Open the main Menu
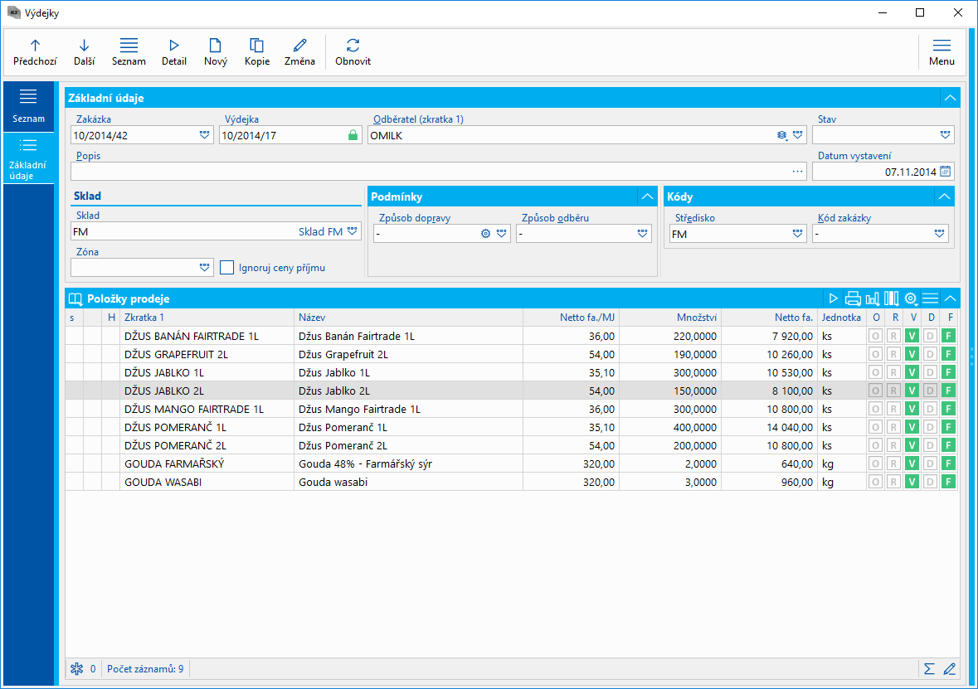 (x=942, y=51)
